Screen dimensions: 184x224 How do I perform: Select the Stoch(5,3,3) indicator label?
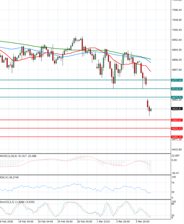[6, 202]
